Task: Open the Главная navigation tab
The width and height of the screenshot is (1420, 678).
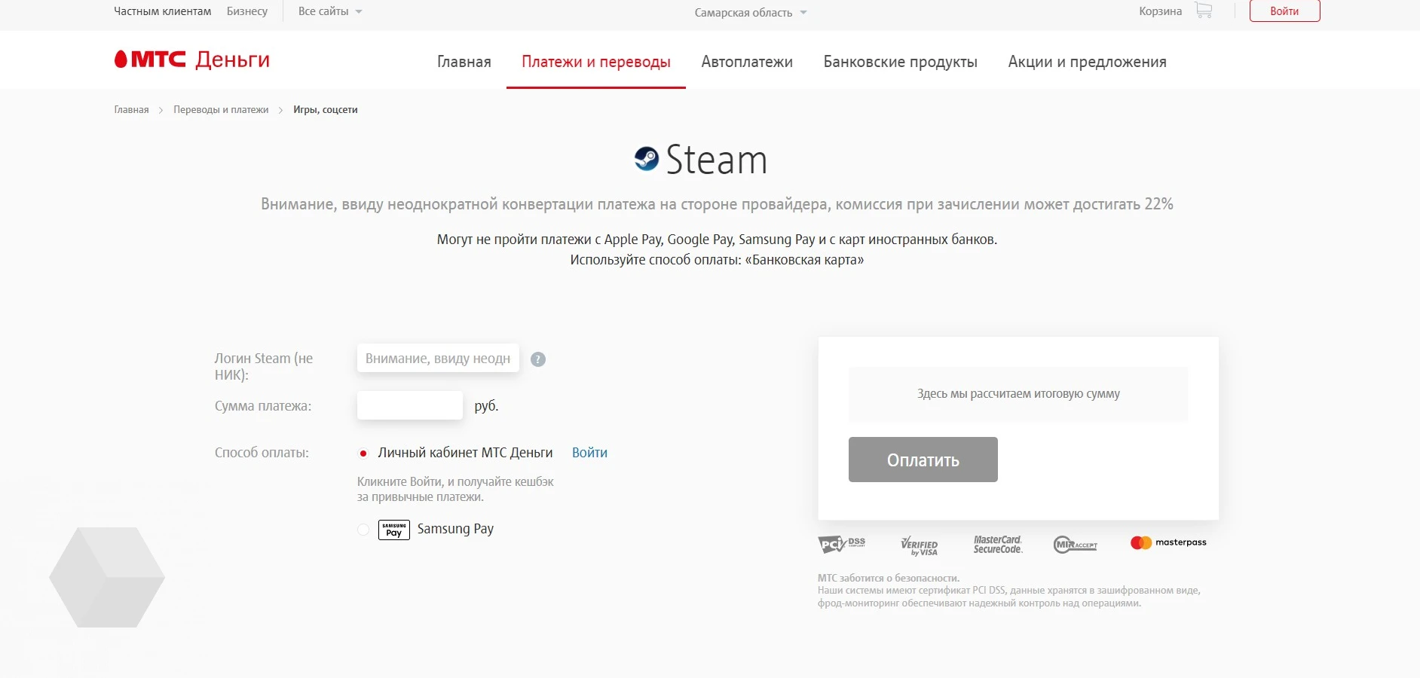Action: (x=464, y=62)
